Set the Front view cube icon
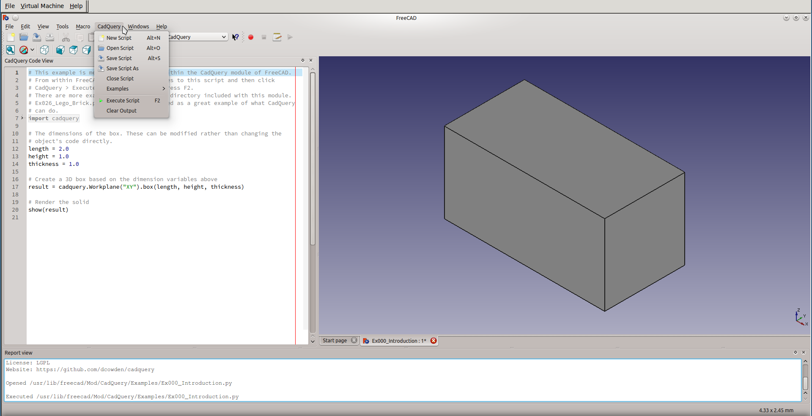This screenshot has height=416, width=812. click(60, 50)
